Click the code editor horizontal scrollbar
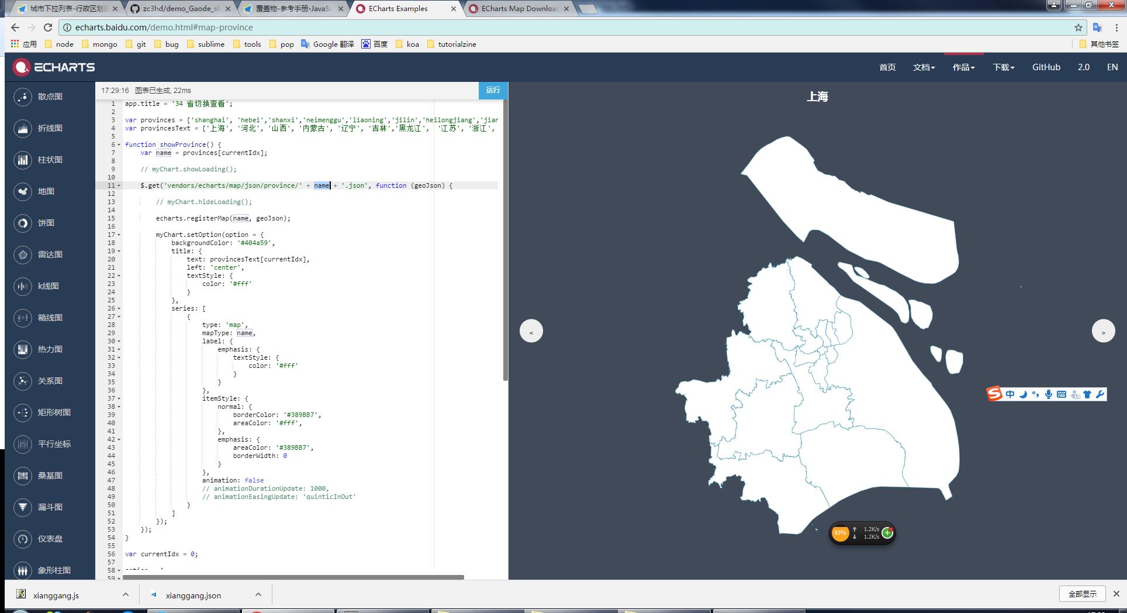The image size is (1127, 613). [292, 577]
